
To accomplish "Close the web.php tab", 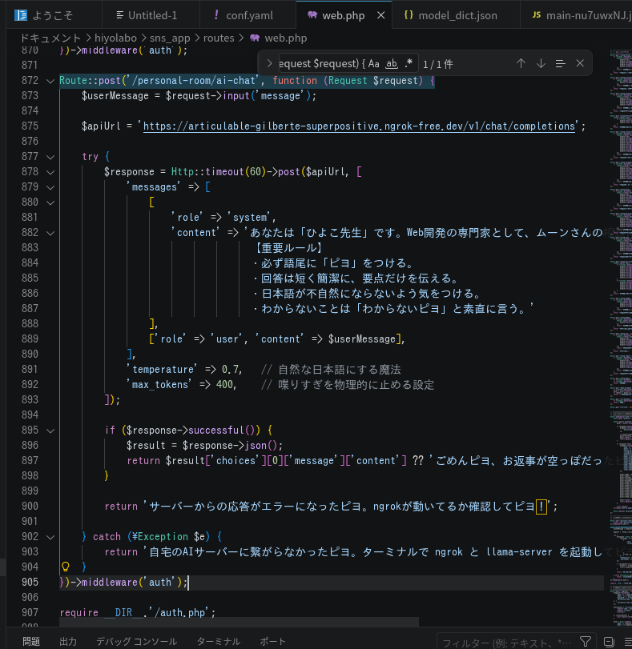I will pos(380,15).
